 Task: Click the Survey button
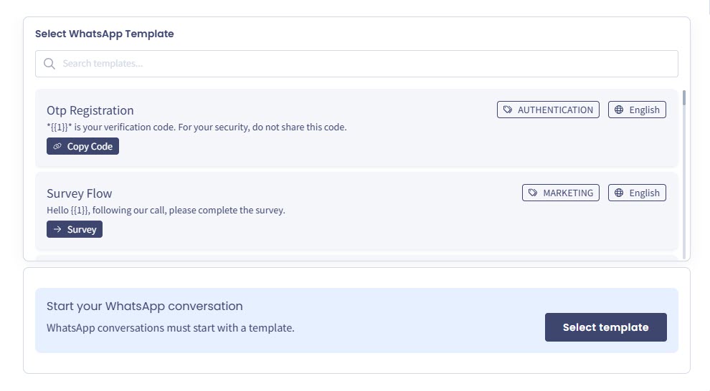click(75, 229)
